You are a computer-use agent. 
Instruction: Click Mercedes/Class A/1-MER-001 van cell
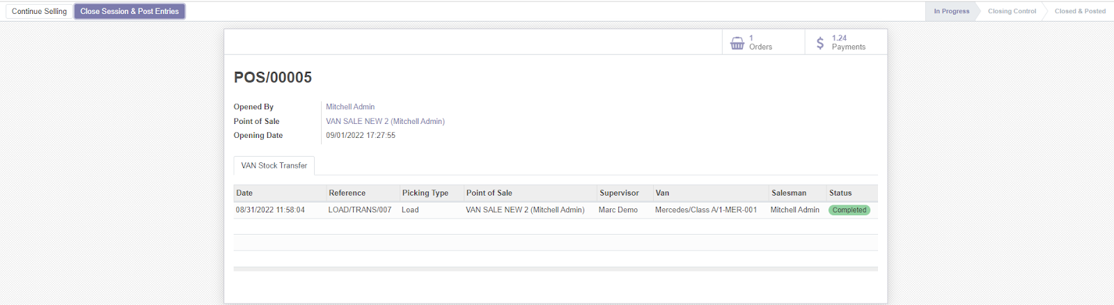point(705,210)
